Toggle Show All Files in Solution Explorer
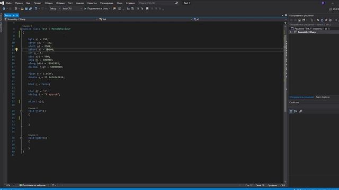The width and height of the screenshot is (339, 190). [330, 20]
